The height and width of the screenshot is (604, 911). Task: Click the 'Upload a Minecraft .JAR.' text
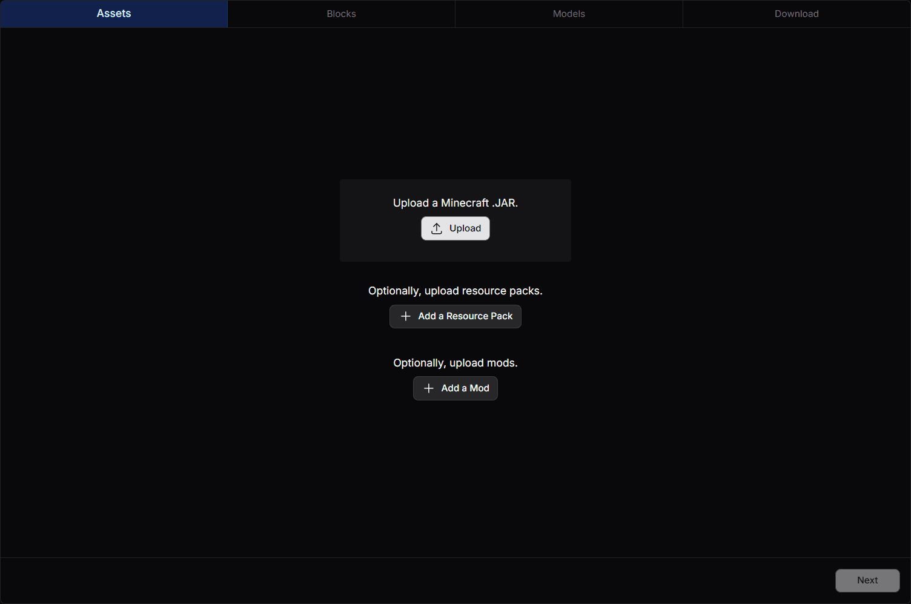pyautogui.click(x=456, y=203)
